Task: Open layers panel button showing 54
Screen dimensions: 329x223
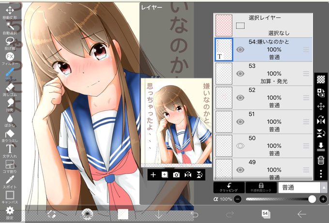Action: (x=266, y=214)
